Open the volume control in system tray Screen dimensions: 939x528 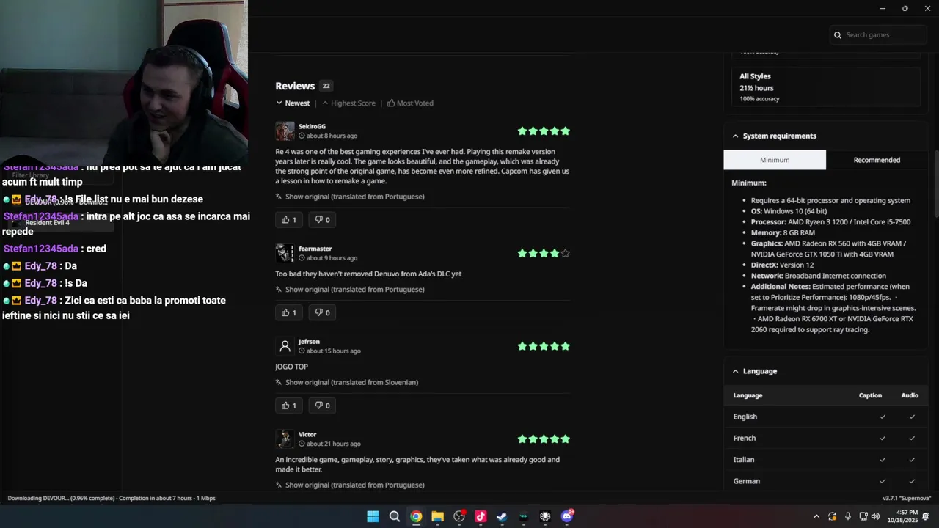875,517
